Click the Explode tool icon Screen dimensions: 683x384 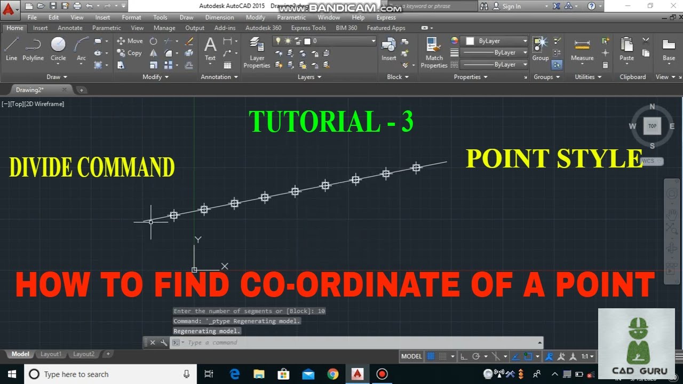(189, 53)
